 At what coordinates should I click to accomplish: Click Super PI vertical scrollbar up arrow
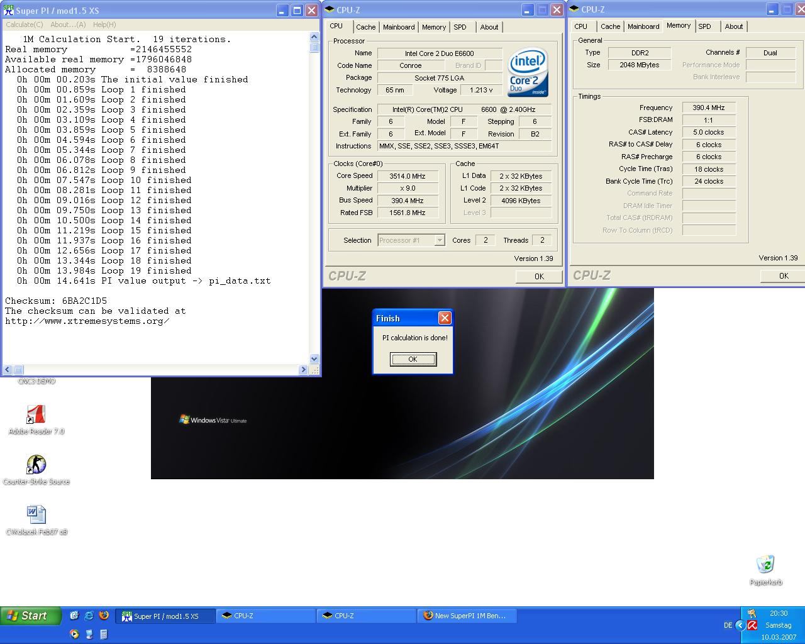[x=314, y=38]
